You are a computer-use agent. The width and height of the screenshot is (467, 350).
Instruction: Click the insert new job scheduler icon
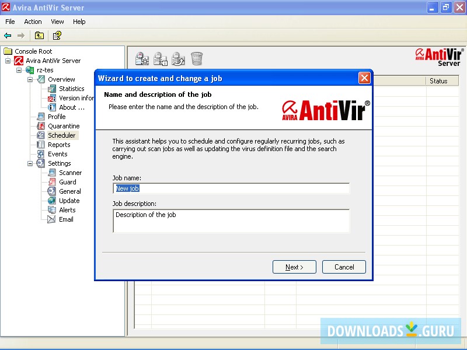[x=142, y=59]
